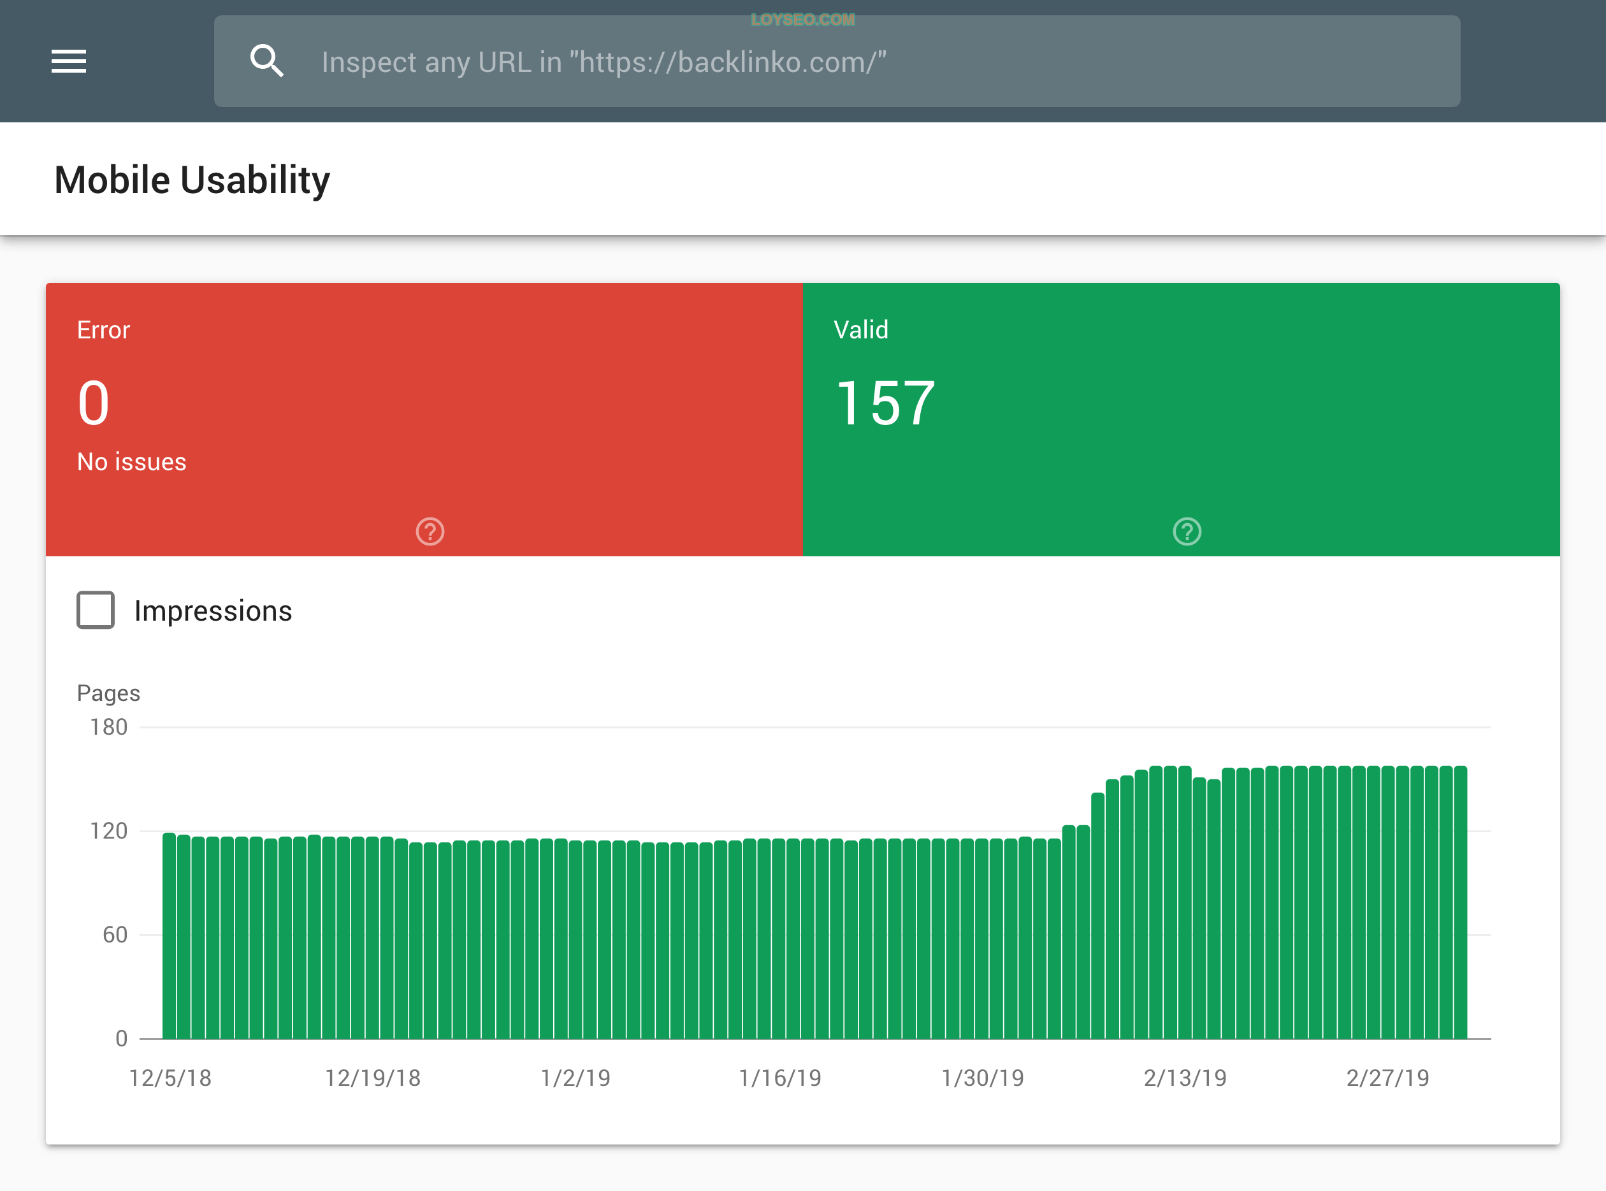Enable the Impressions checkbox

[x=96, y=610]
